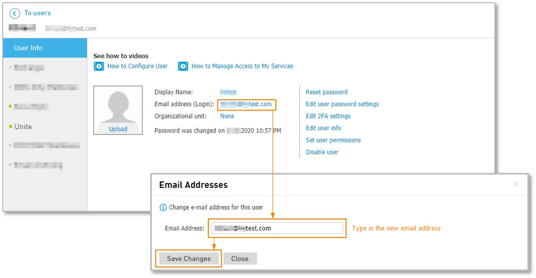This screenshot has width=536, height=278.
Task: Click the Display Name value link
Action: [x=228, y=92]
